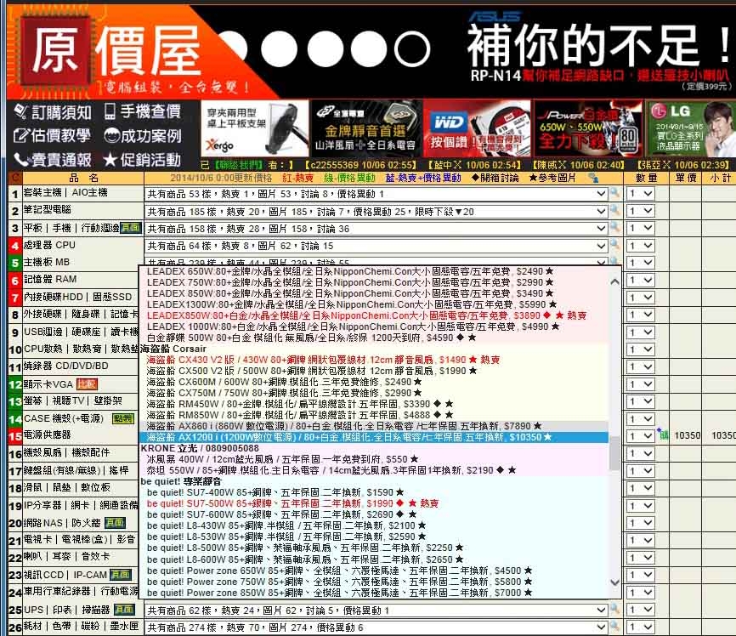The image size is (736, 636).
Task: Click the magnifier on the 耗材｜色帶 row
Action: tap(614, 627)
